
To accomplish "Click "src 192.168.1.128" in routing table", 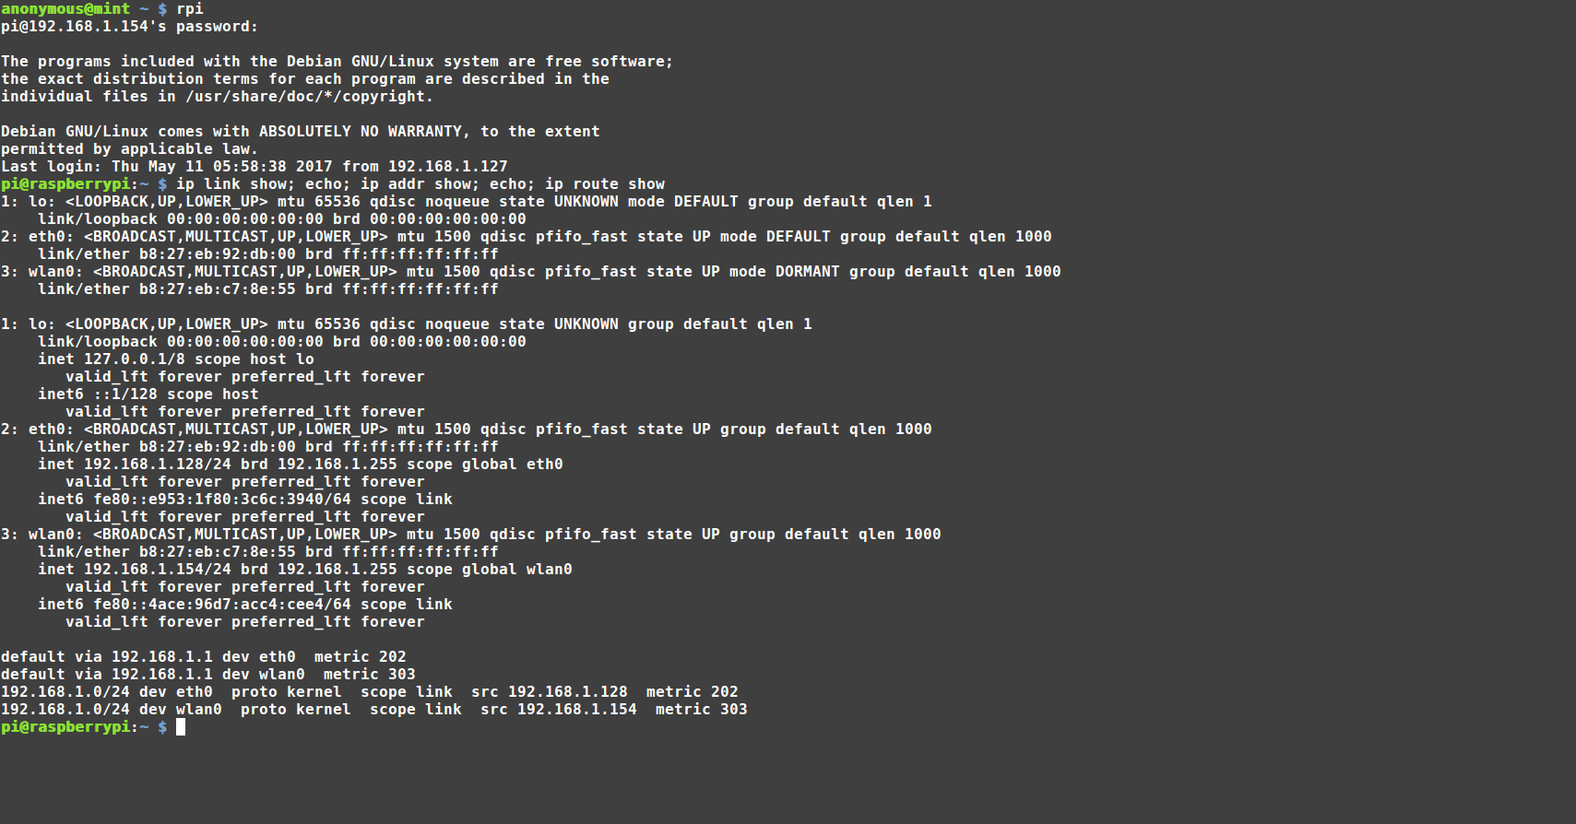I will pyautogui.click(x=549, y=692).
